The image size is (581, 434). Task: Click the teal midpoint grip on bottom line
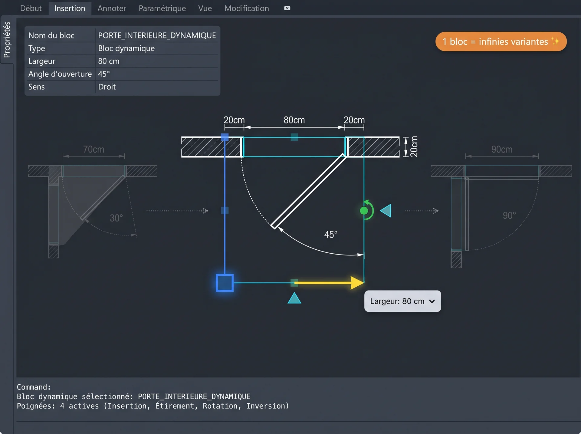(x=294, y=283)
